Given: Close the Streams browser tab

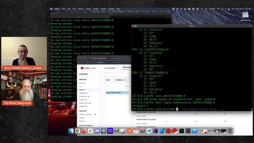Looking at the screenshot, I should click(x=113, y=58).
